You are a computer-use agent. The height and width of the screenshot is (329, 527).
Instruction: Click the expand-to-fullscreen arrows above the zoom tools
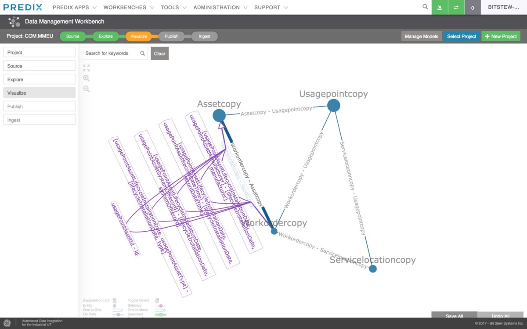click(86, 68)
